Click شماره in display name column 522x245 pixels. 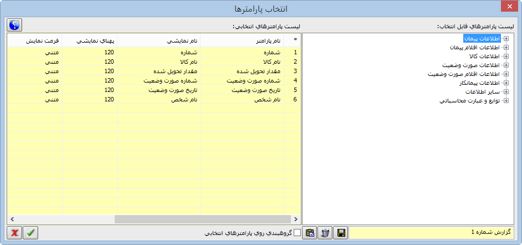coord(159,52)
